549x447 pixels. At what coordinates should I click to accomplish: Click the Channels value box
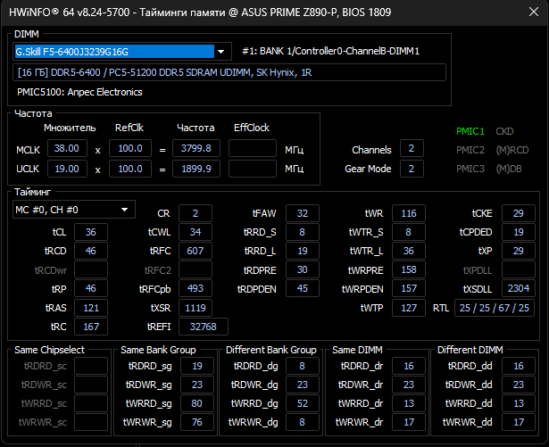coord(412,148)
